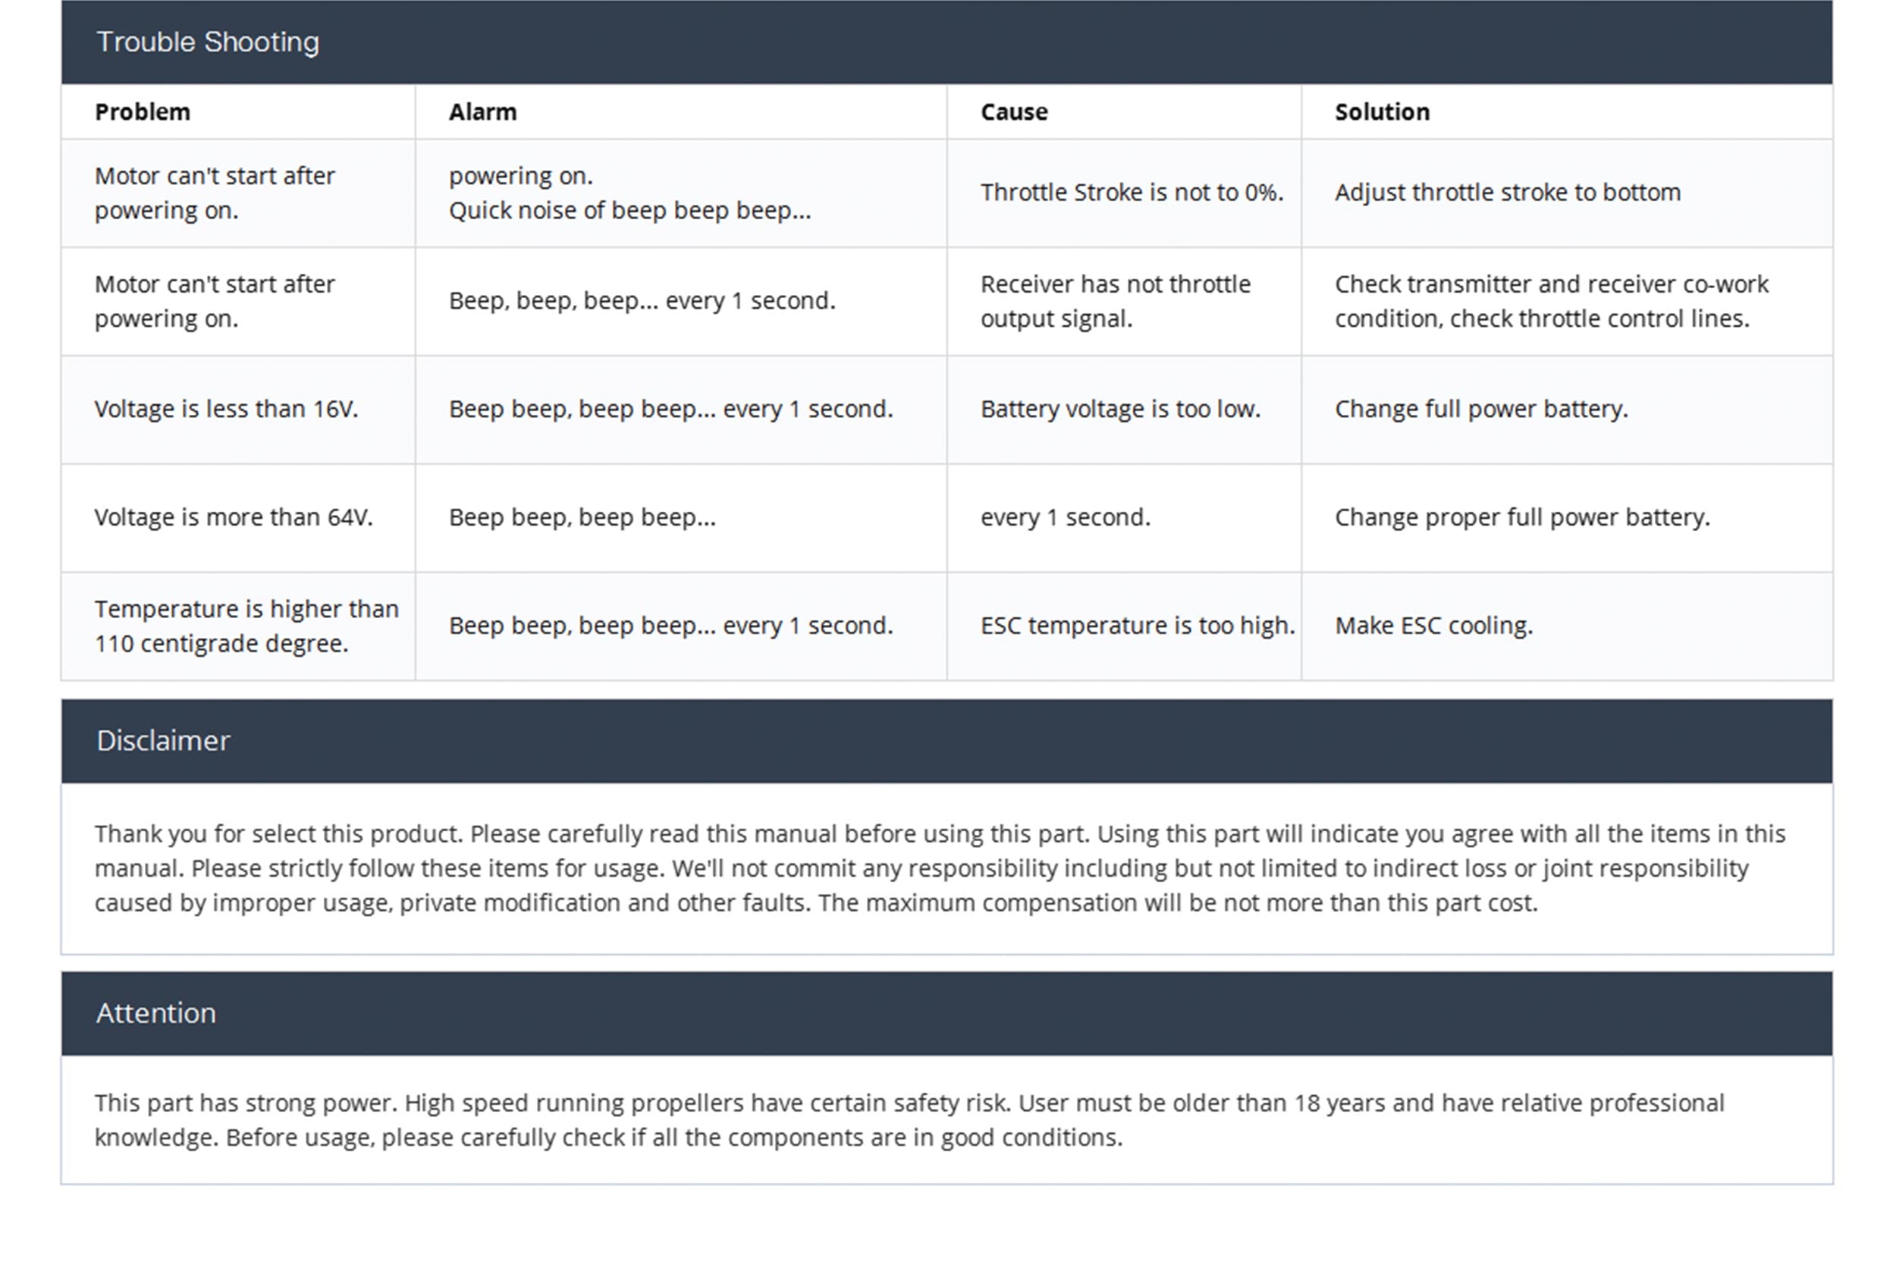Viewport: 1896px width, 1262px height.
Task: Click the attention paragraph about strong power
Action: (909, 1119)
